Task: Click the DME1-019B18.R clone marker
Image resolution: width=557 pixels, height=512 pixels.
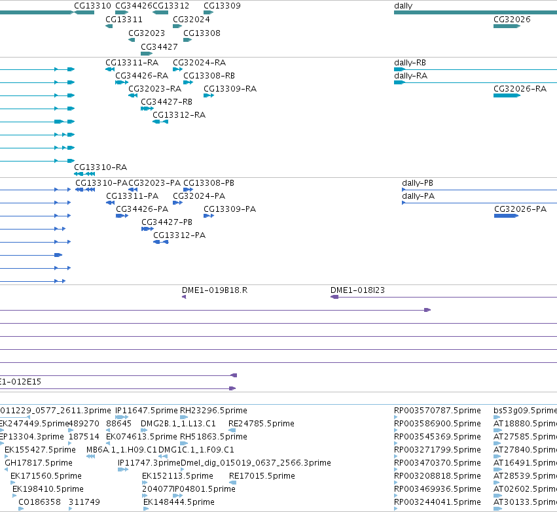Action: tap(184, 297)
